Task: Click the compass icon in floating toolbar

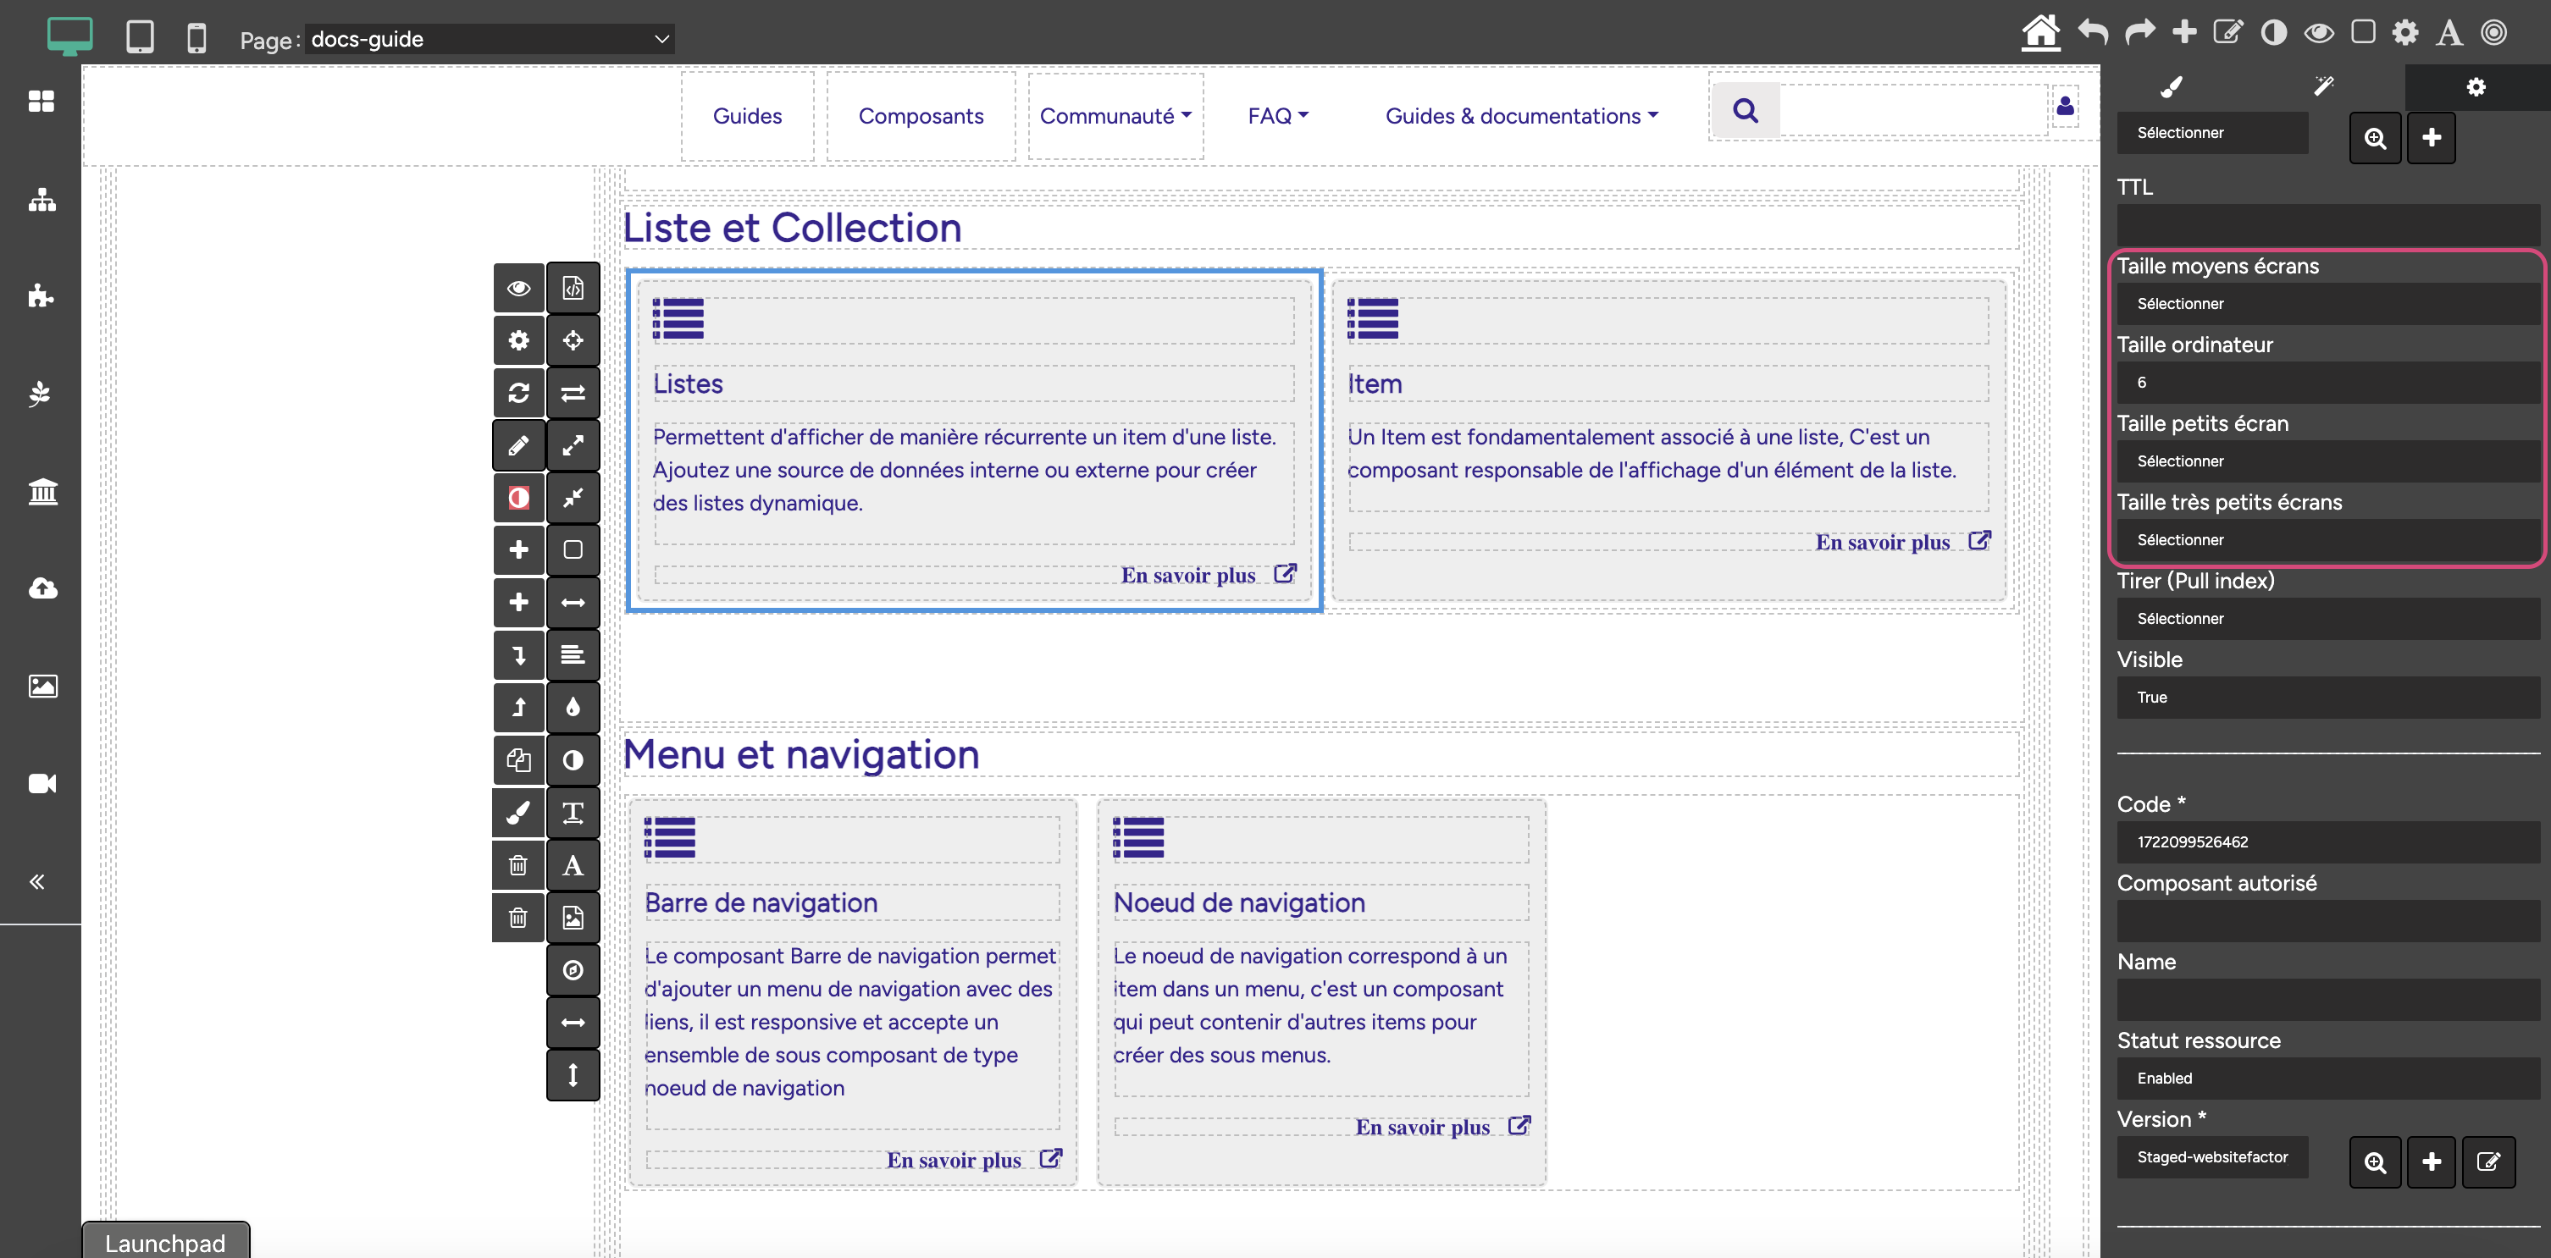Action: (573, 970)
